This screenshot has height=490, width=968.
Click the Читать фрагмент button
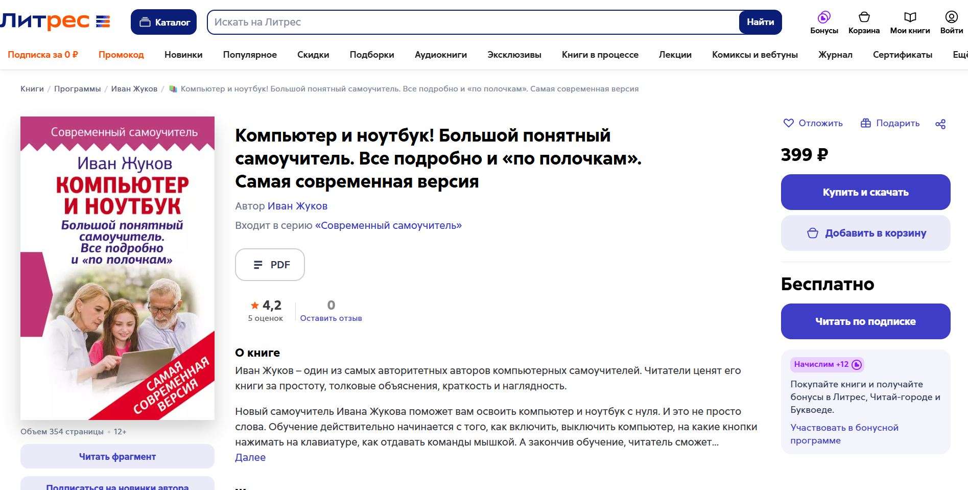click(117, 456)
